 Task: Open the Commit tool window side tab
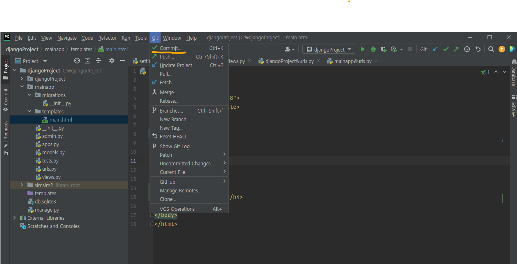(5, 100)
